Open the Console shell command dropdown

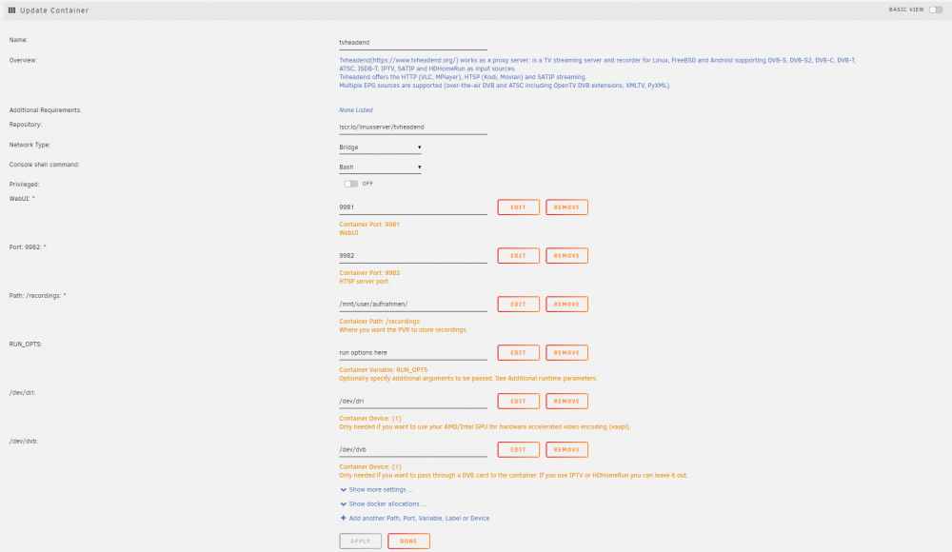click(380, 167)
